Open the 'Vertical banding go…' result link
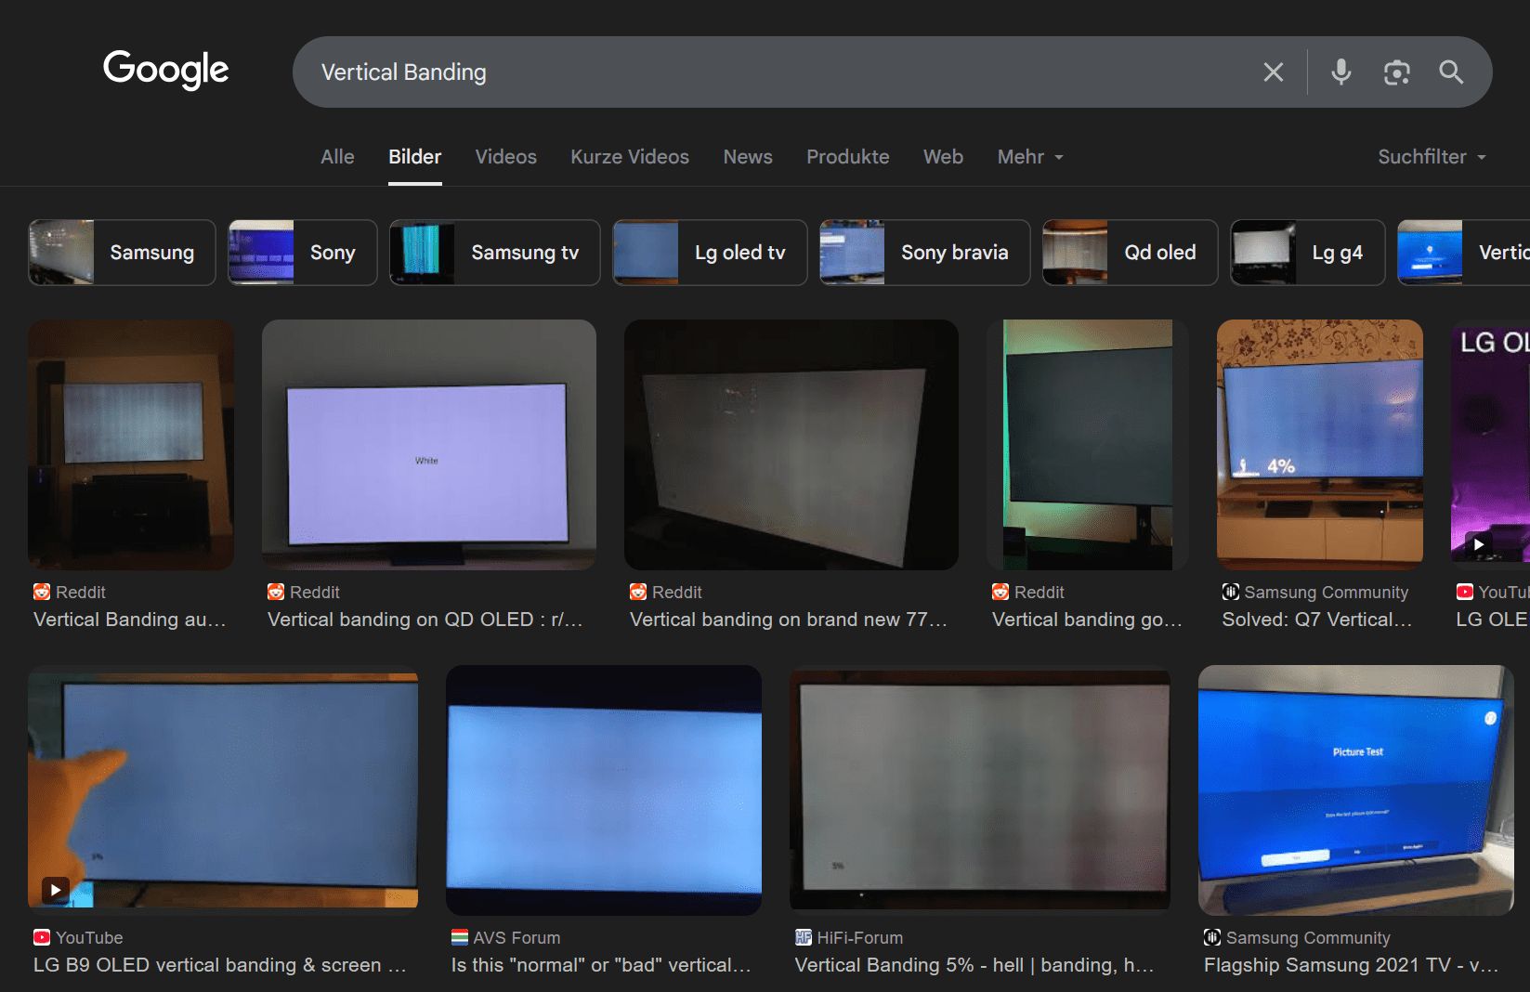The height and width of the screenshot is (992, 1530). click(1087, 620)
